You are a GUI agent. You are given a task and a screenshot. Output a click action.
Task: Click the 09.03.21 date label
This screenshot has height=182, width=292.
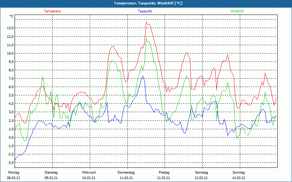tap(51, 178)
